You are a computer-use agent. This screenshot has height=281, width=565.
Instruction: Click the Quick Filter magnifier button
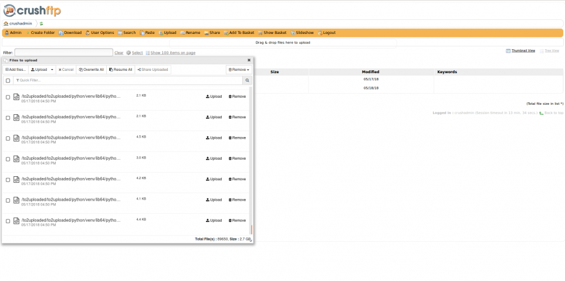(247, 80)
